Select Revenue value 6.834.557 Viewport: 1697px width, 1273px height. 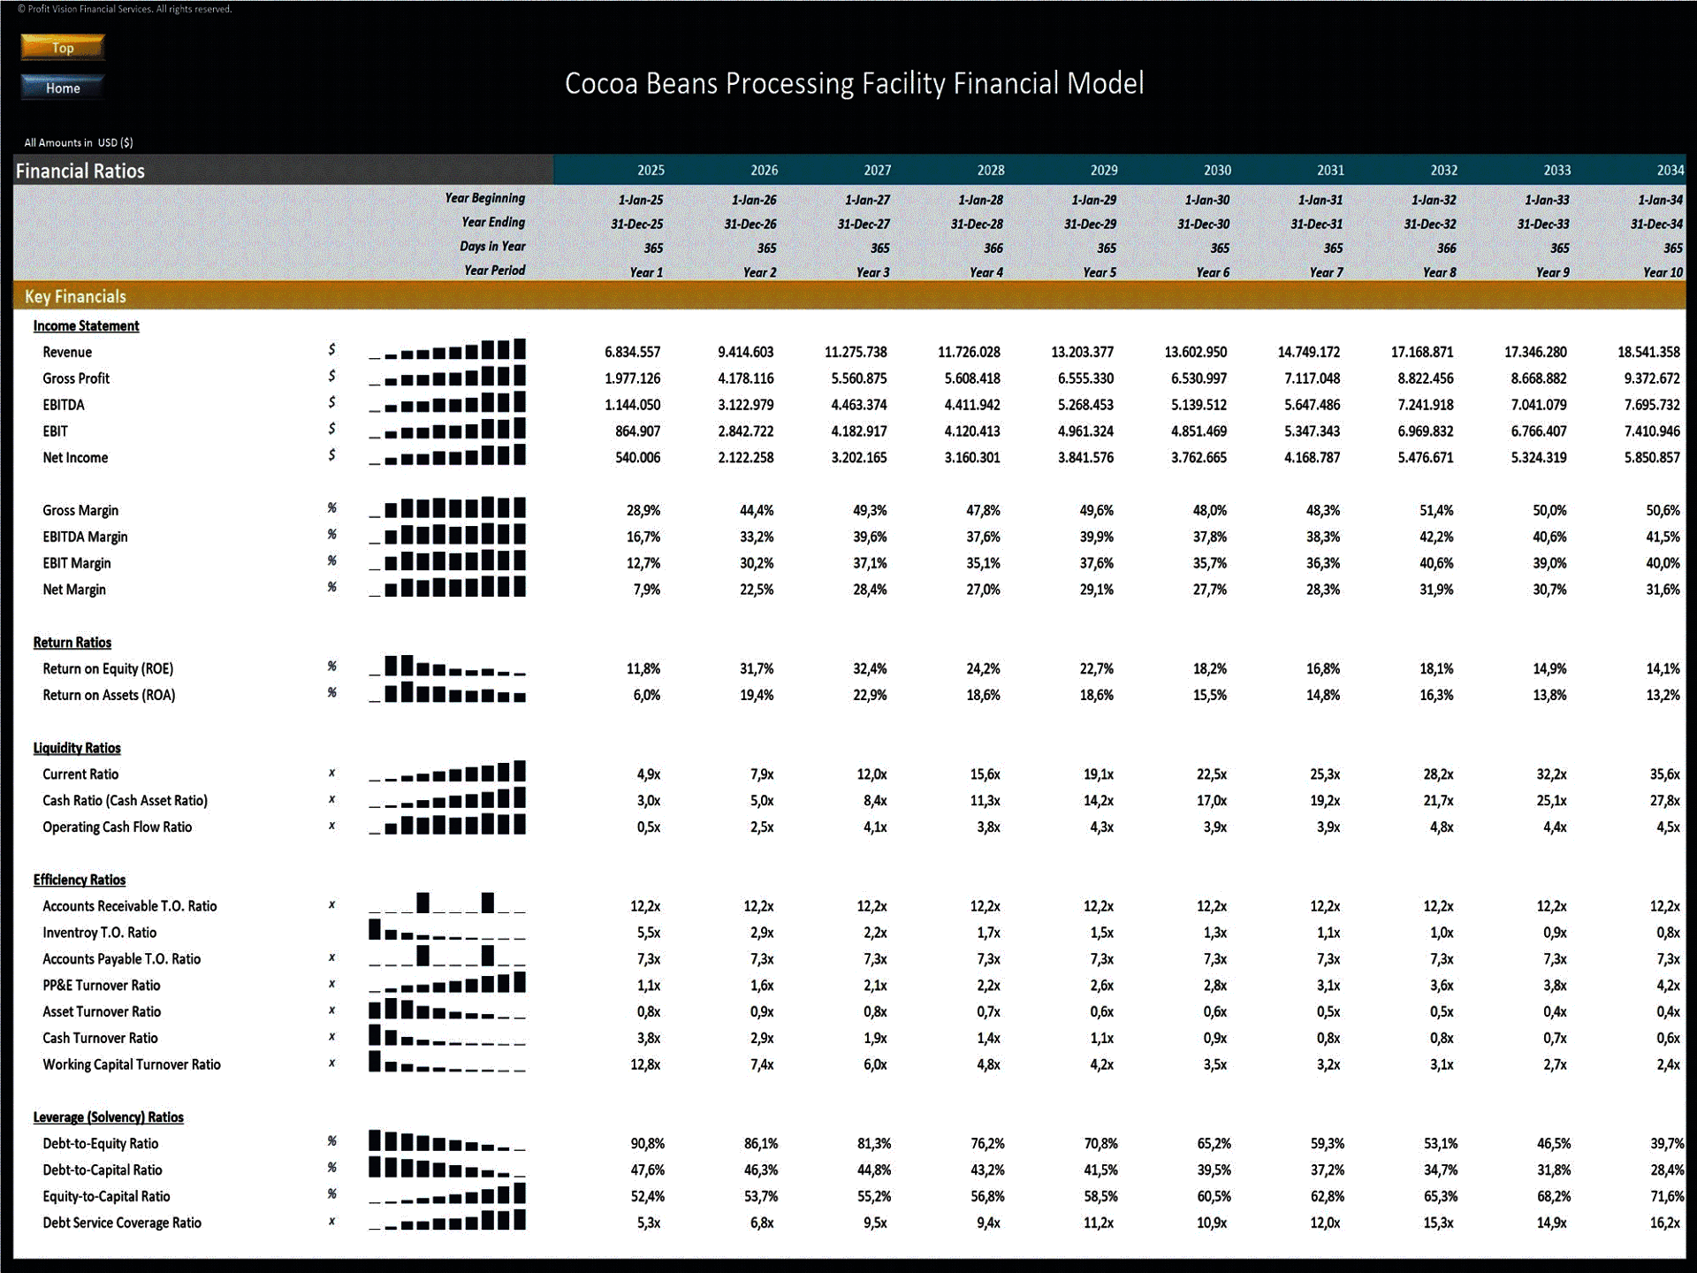pos(632,352)
